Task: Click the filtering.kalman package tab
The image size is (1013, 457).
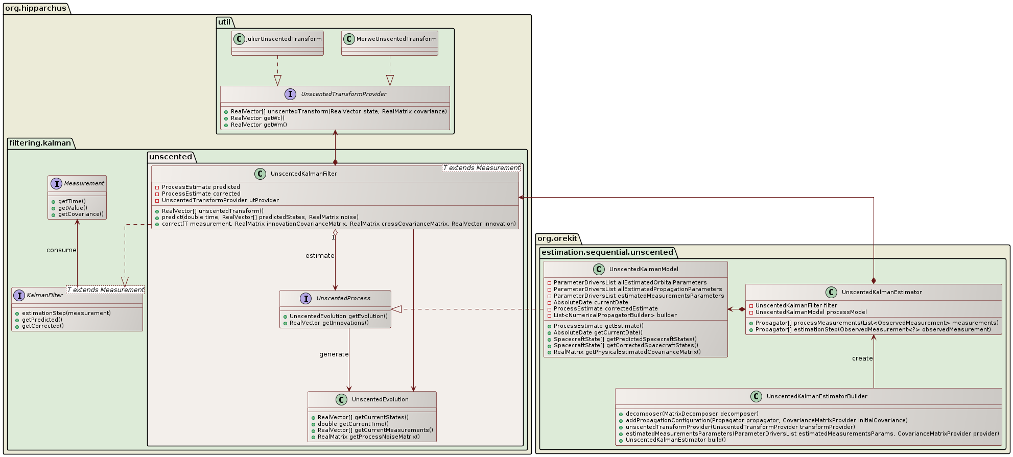Action: click(x=40, y=143)
